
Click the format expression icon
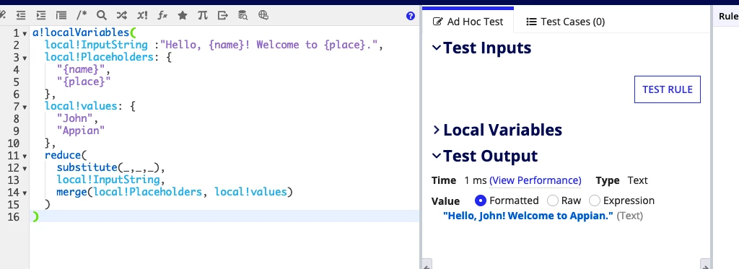click(61, 16)
